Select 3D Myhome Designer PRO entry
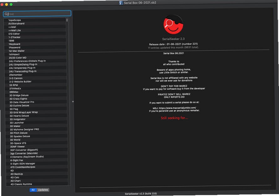This screenshot has height=196, width=279. (x=36, y=129)
